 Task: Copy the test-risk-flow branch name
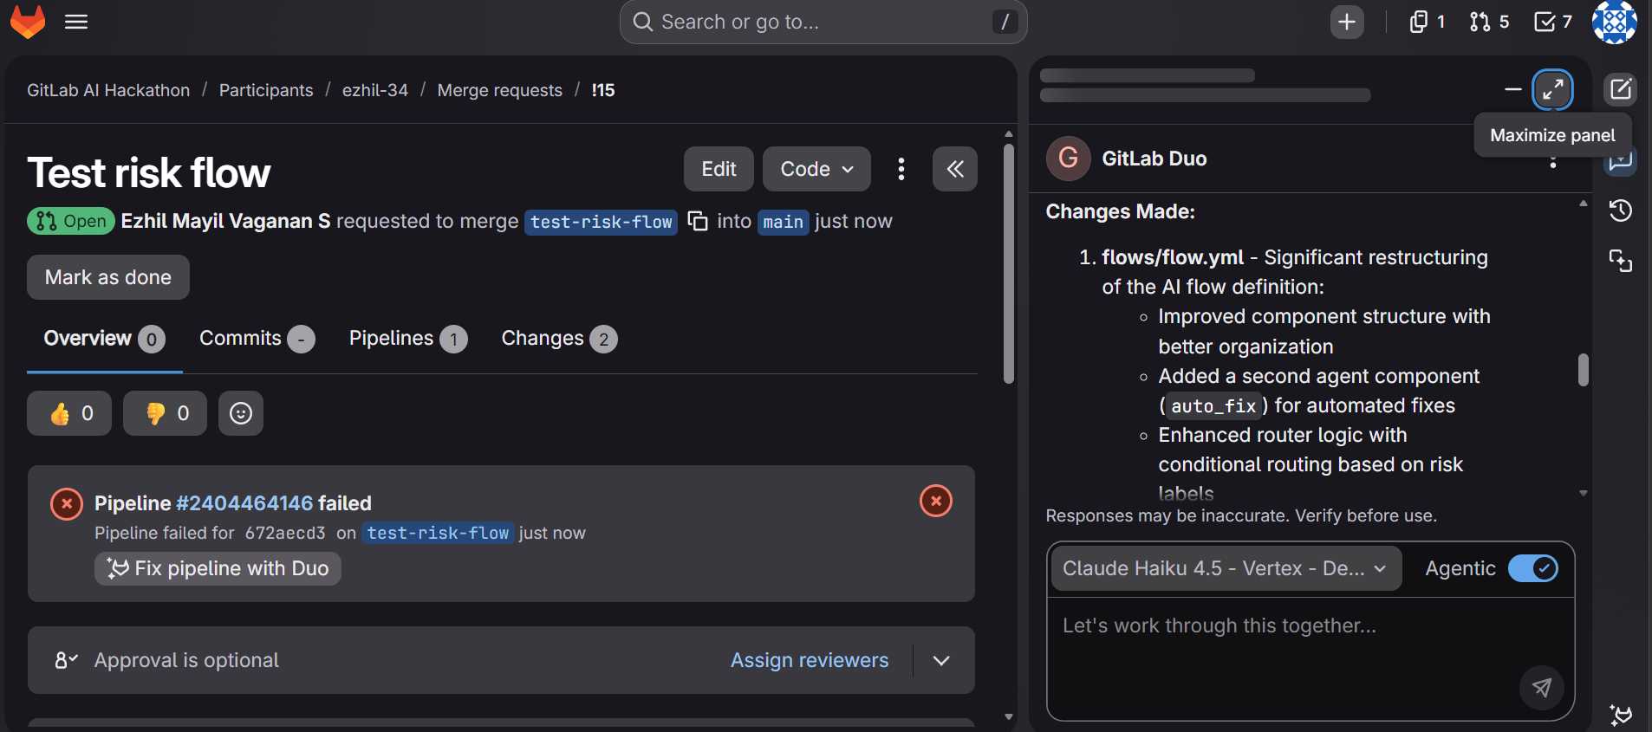click(x=698, y=221)
